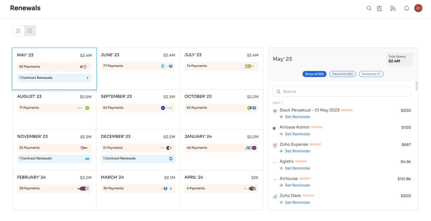
Task: Set Reminder for Airhouse
Action: click(295, 185)
